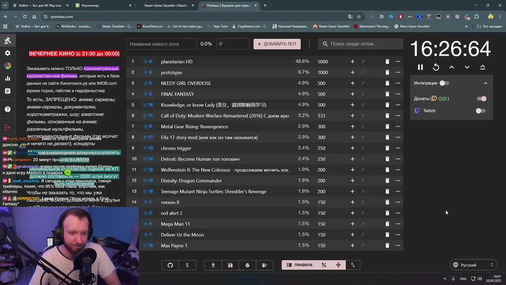Collapse the Интеграции panel chevron
This screenshot has width=506, height=285.
click(485, 83)
